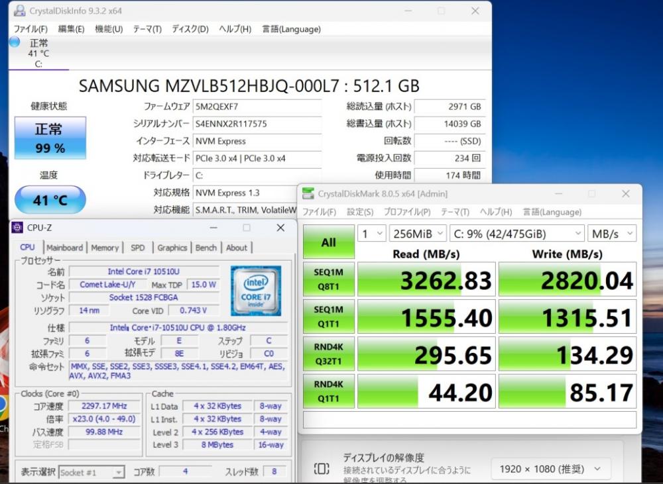Open 設定(S) menu in CrystalDiskMark

tap(360, 212)
